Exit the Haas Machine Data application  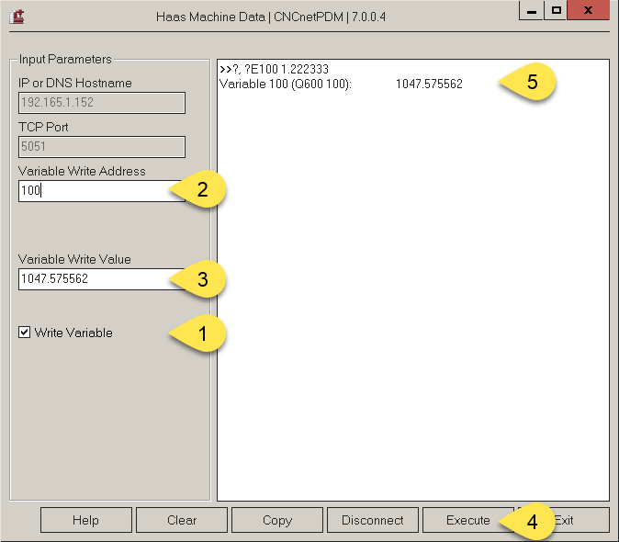pos(564,520)
